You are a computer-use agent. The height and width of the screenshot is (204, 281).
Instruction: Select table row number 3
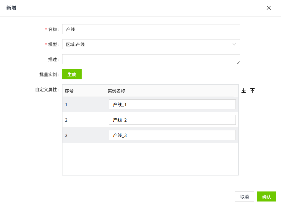[x=150, y=135]
